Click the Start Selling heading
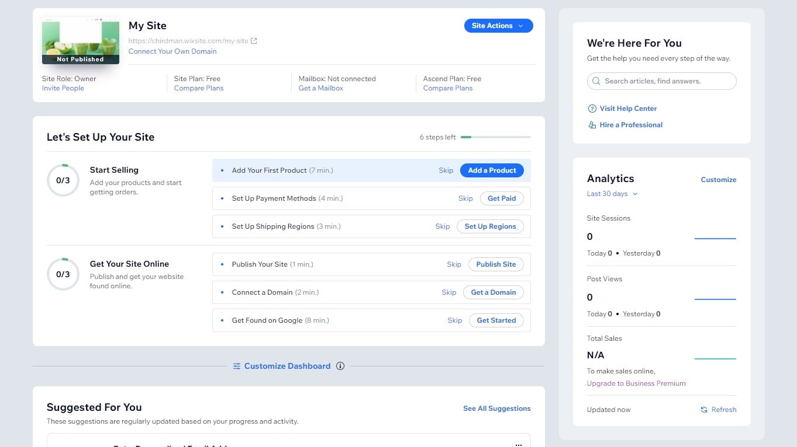The height and width of the screenshot is (447, 797). tap(114, 170)
